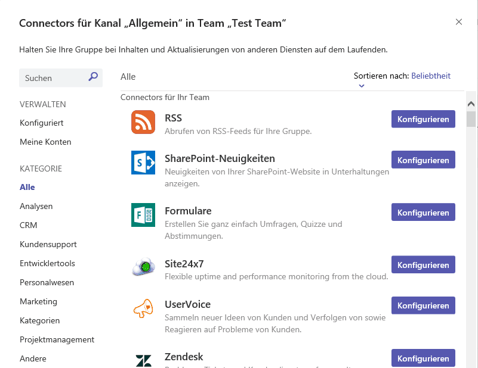Click the vertical scrollbar thumb
This screenshot has width=478, height=368.
click(x=471, y=118)
